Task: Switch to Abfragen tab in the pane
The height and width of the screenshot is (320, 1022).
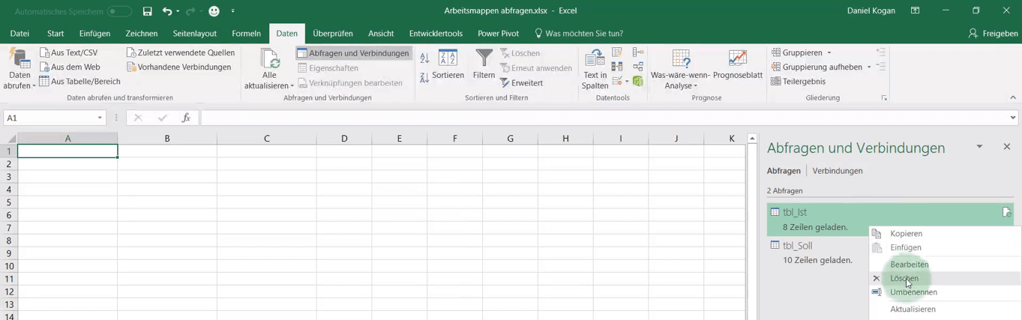Action: (784, 171)
